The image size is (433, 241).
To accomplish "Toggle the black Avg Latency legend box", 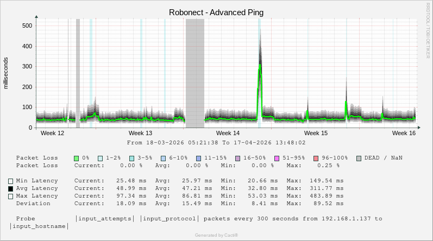I will coord(11,188).
